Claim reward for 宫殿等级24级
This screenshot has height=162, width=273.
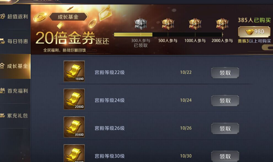pyautogui.click(x=225, y=100)
